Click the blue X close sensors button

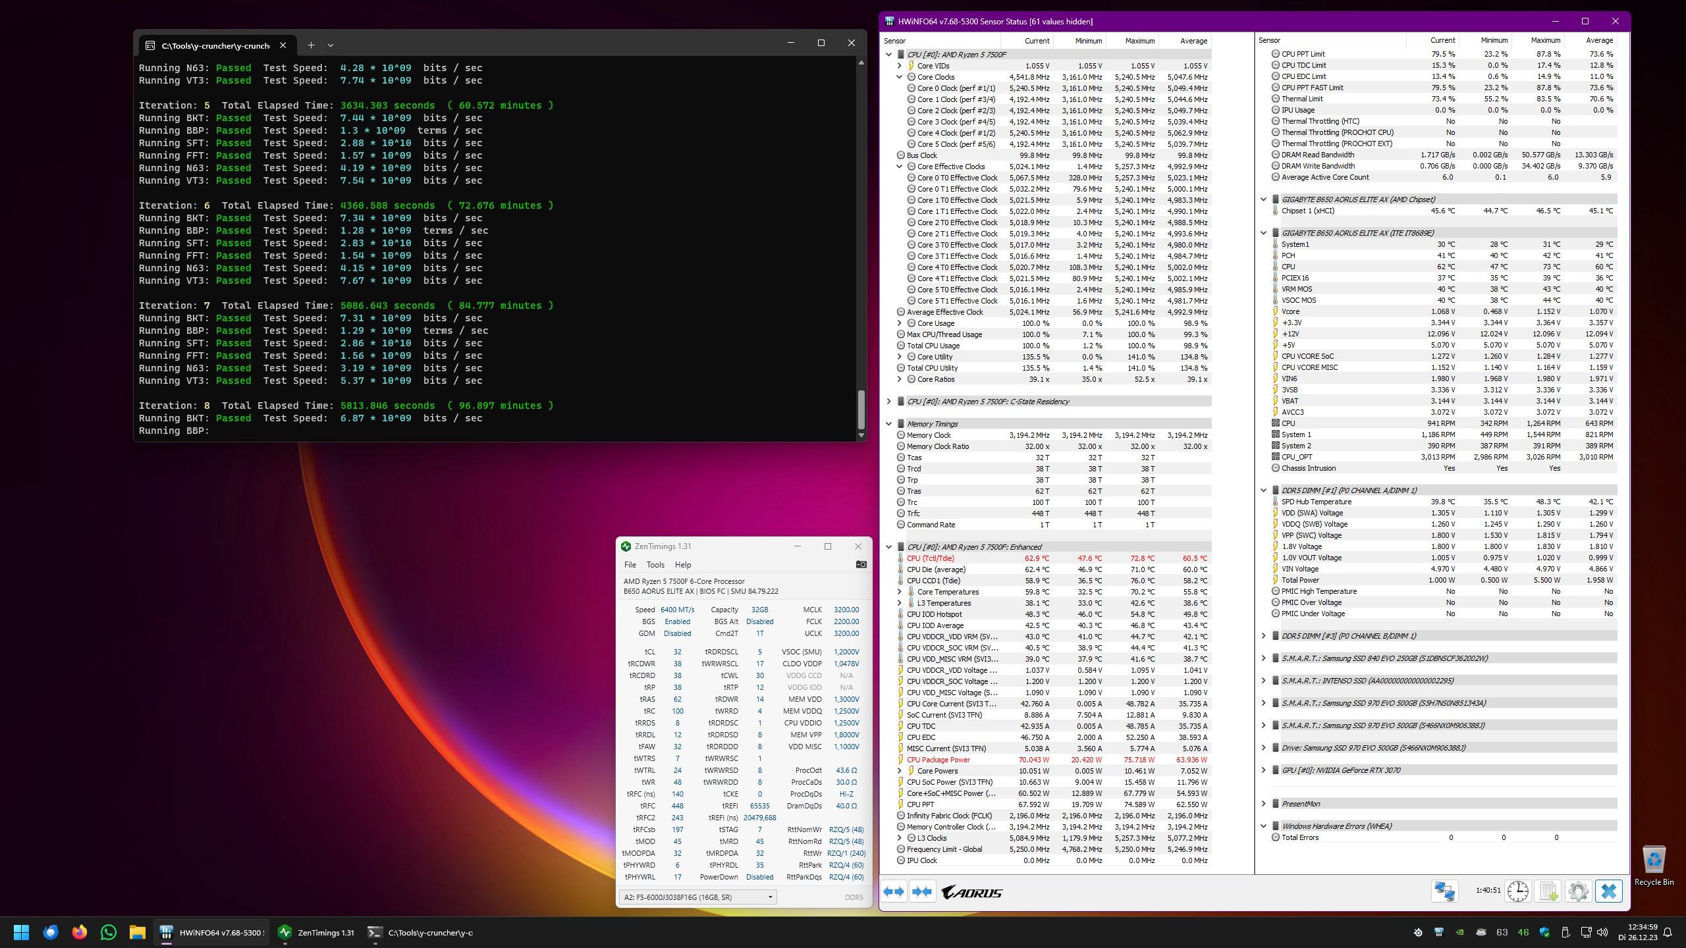1608,891
